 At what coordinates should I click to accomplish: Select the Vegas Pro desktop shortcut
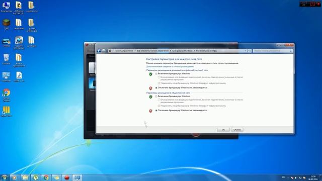[19, 42]
